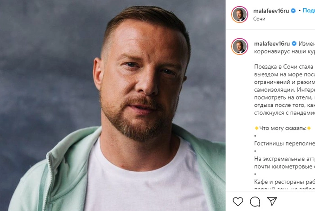Click the 'коронавирус наши кур…' caption line
The height and width of the screenshot is (211, 315).
[x=284, y=51]
